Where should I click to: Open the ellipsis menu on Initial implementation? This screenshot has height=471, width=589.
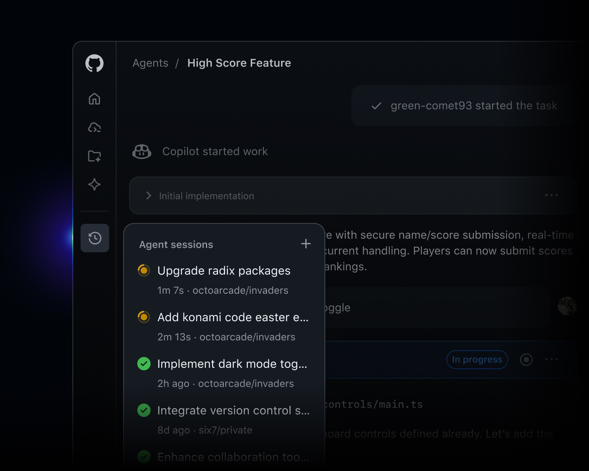551,195
